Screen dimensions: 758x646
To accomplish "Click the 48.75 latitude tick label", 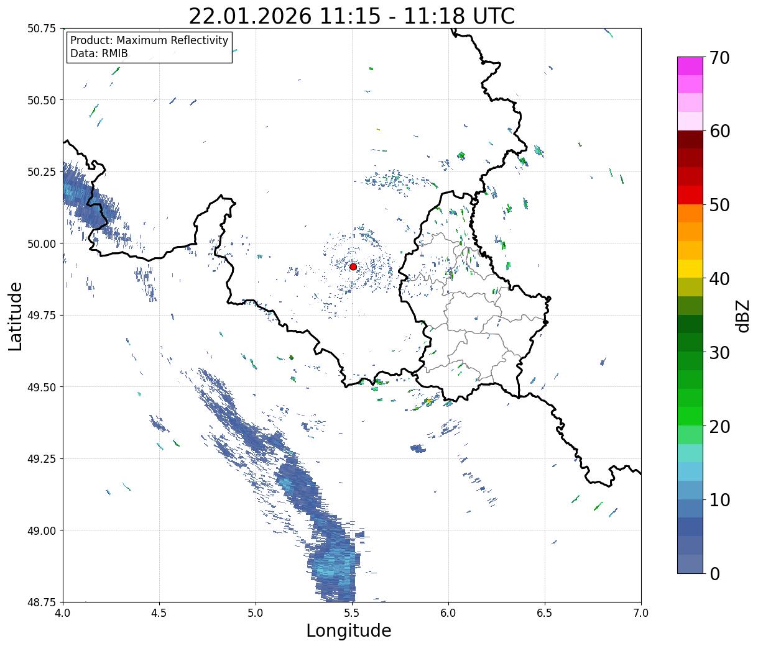I will [x=42, y=602].
